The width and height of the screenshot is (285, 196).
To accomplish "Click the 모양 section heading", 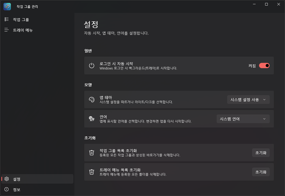I will (88, 85).
